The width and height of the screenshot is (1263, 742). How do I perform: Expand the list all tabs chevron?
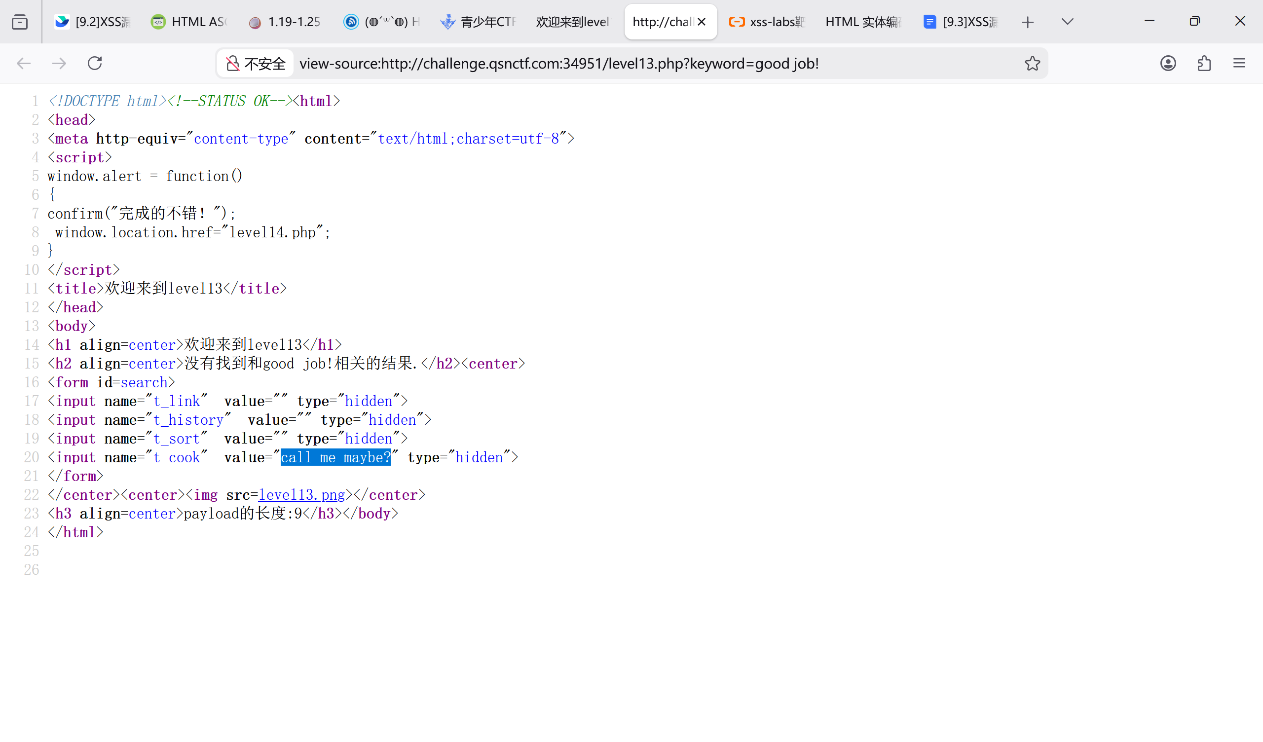[1067, 22]
